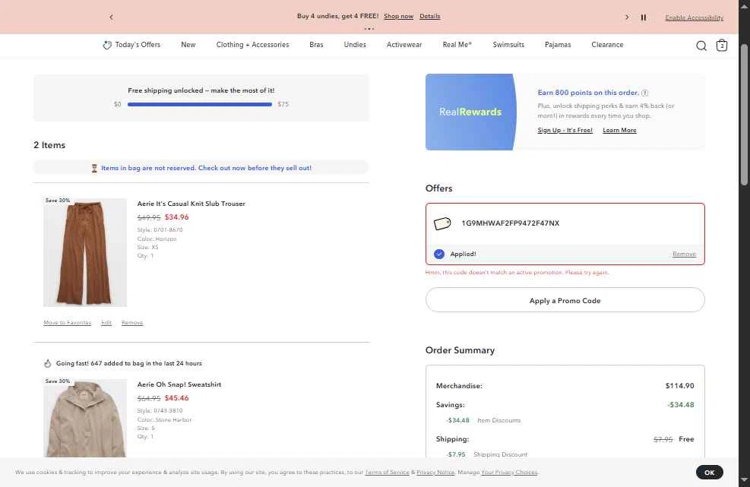This screenshot has width=750, height=487.
Task: Click the Earn 800 points text
Action: pos(588,93)
